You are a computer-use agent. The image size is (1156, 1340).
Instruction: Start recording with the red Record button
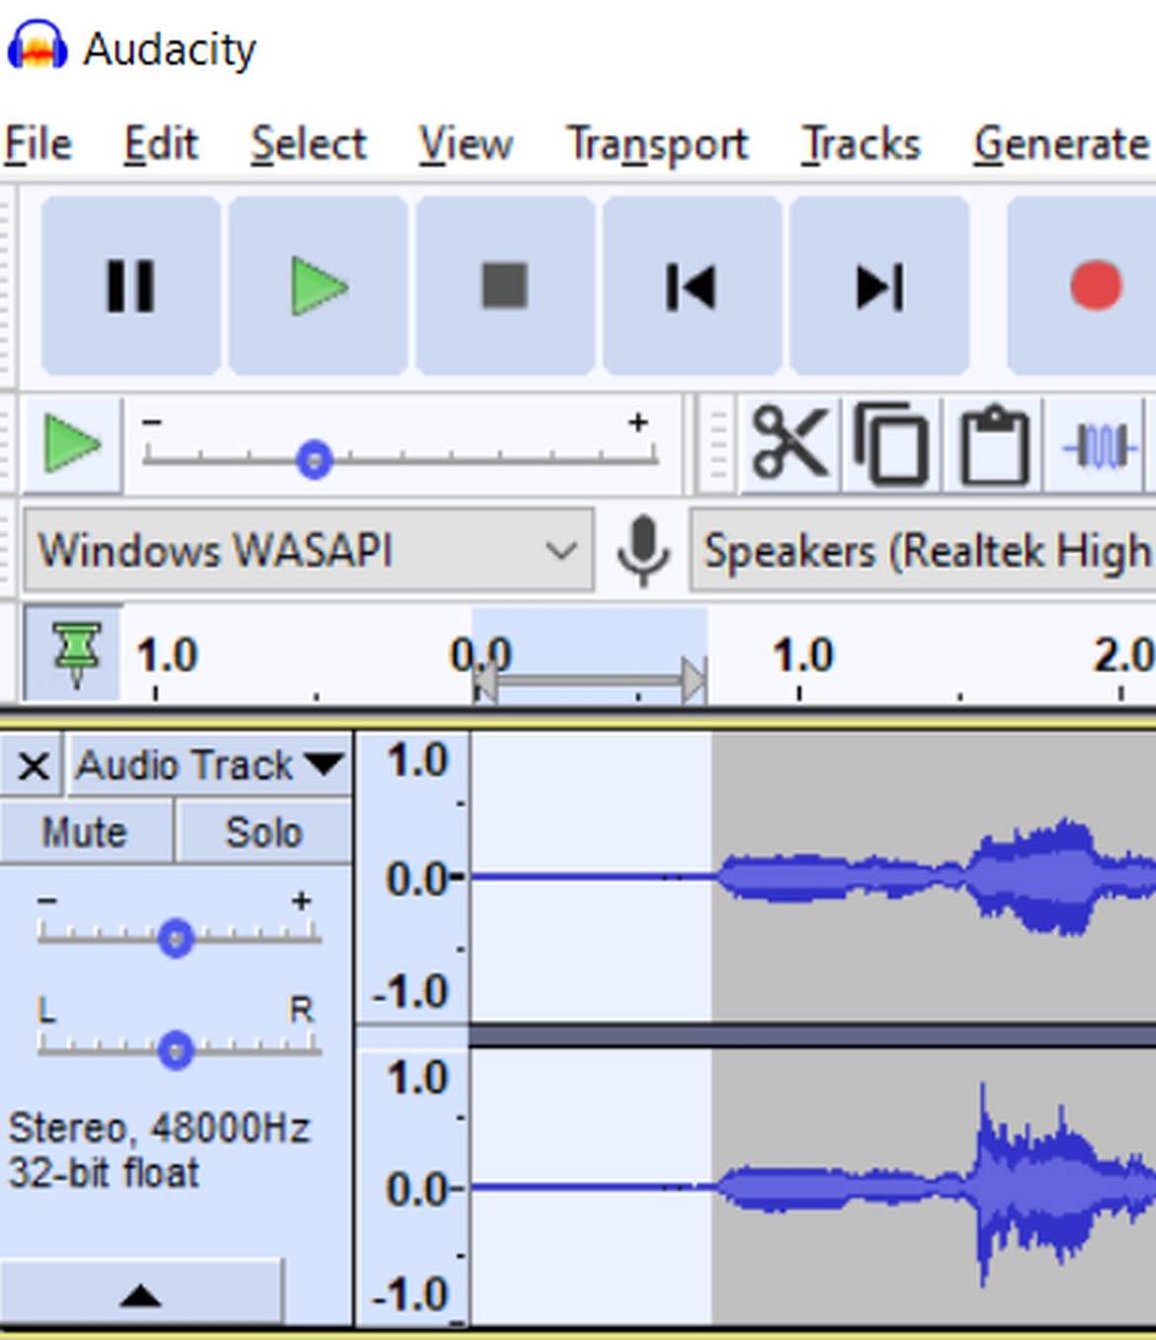(1095, 285)
